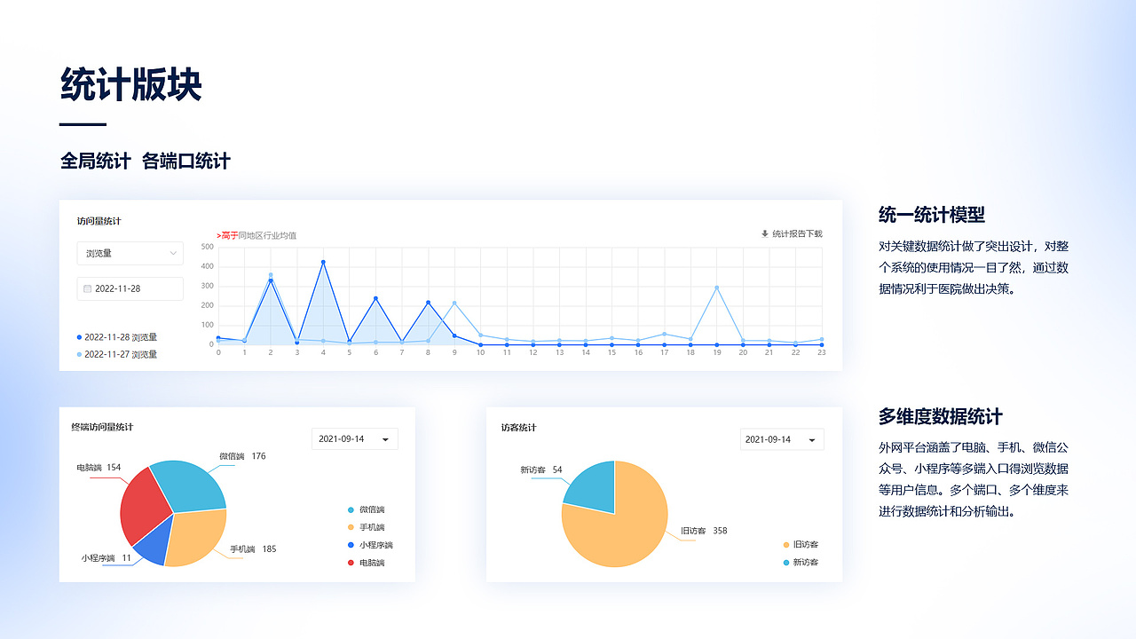Open the 浏览量 metric dropdown
The image size is (1136, 639).
point(130,253)
